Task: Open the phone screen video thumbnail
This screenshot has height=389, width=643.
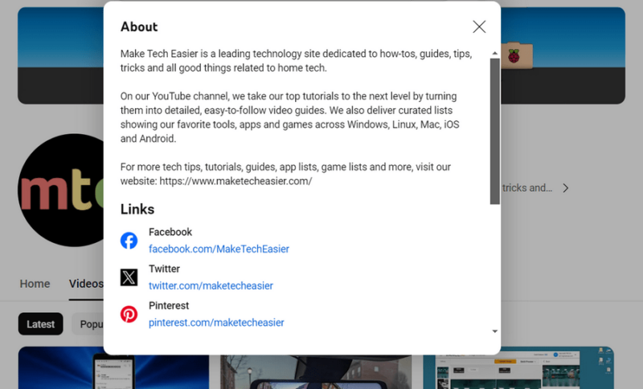Action: [113, 367]
